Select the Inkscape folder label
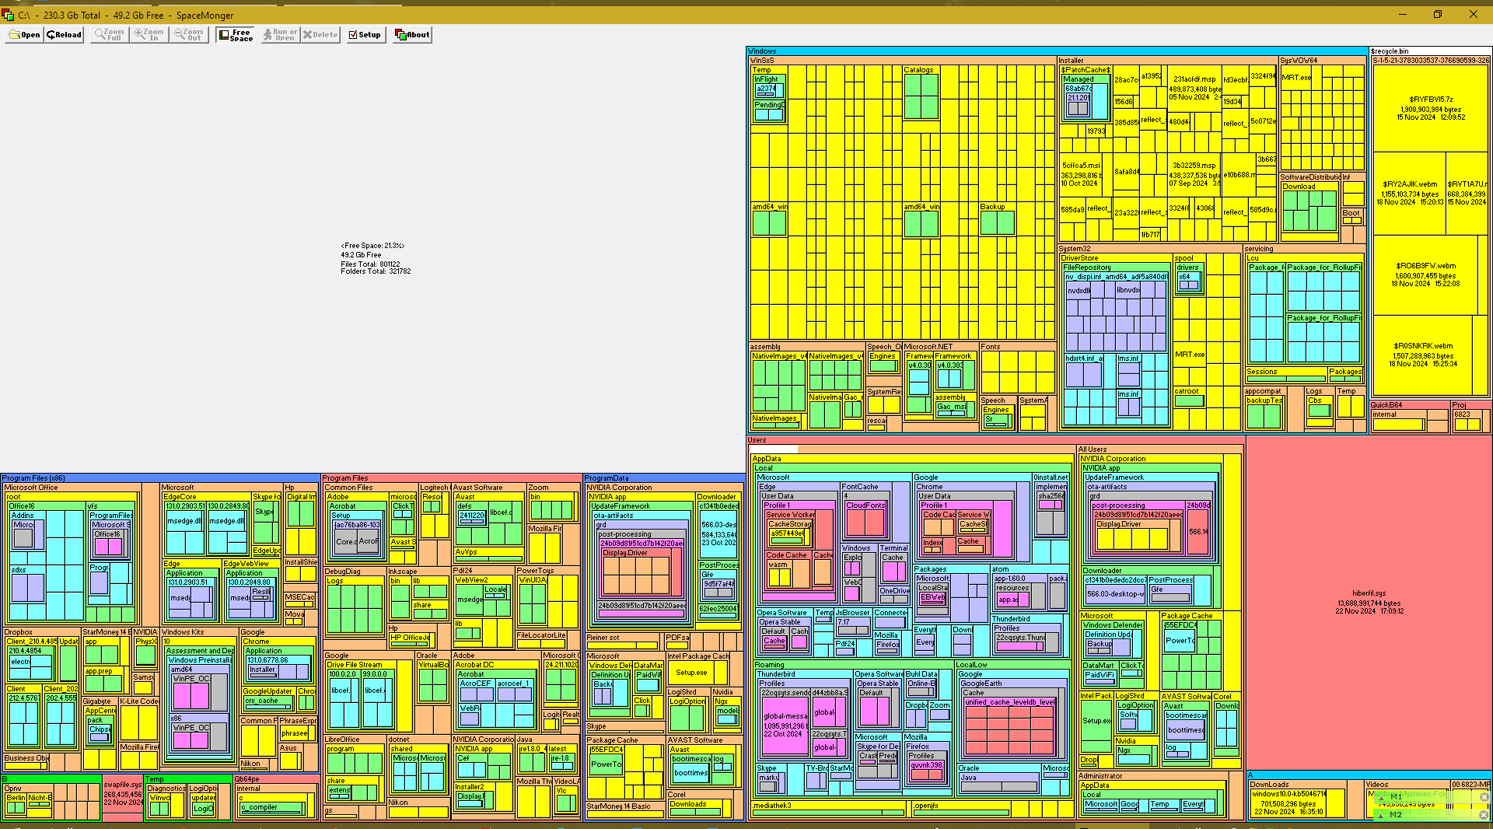Image resolution: width=1493 pixels, height=829 pixels. pyautogui.click(x=403, y=572)
